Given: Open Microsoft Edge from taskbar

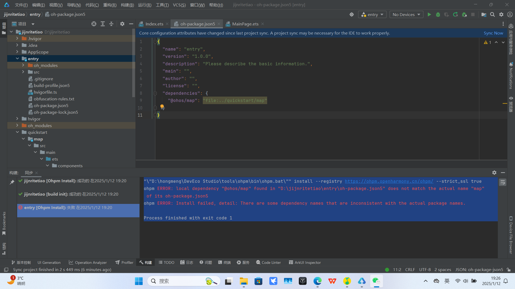Looking at the screenshot, I should click(318, 281).
